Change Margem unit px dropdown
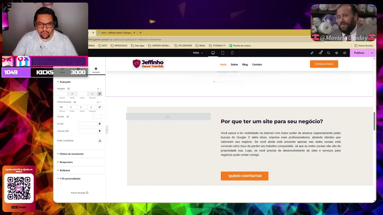 click(99, 89)
